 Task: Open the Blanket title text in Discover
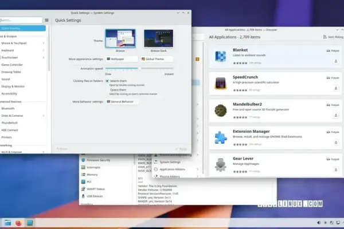click(240, 50)
